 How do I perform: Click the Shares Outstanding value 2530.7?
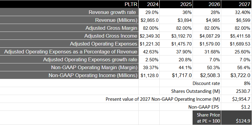pyautogui.click(x=236, y=91)
